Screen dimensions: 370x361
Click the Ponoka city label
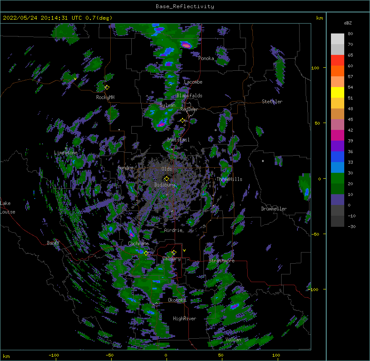point(206,58)
